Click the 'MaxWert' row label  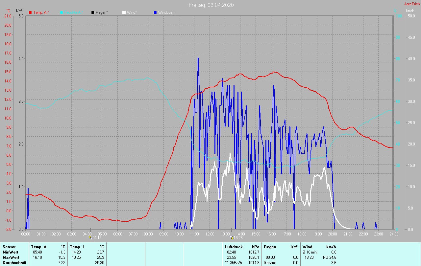11,257
